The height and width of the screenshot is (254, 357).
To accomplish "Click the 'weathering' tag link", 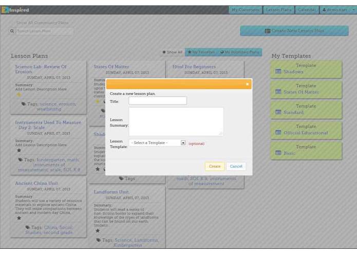I will [49, 109].
